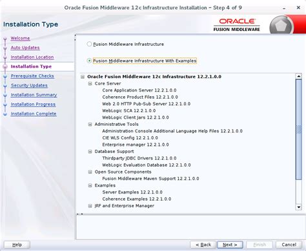Select Fusion Middleware Infrastructure radio button
Screen dimensions: 306x251
coord(89,44)
